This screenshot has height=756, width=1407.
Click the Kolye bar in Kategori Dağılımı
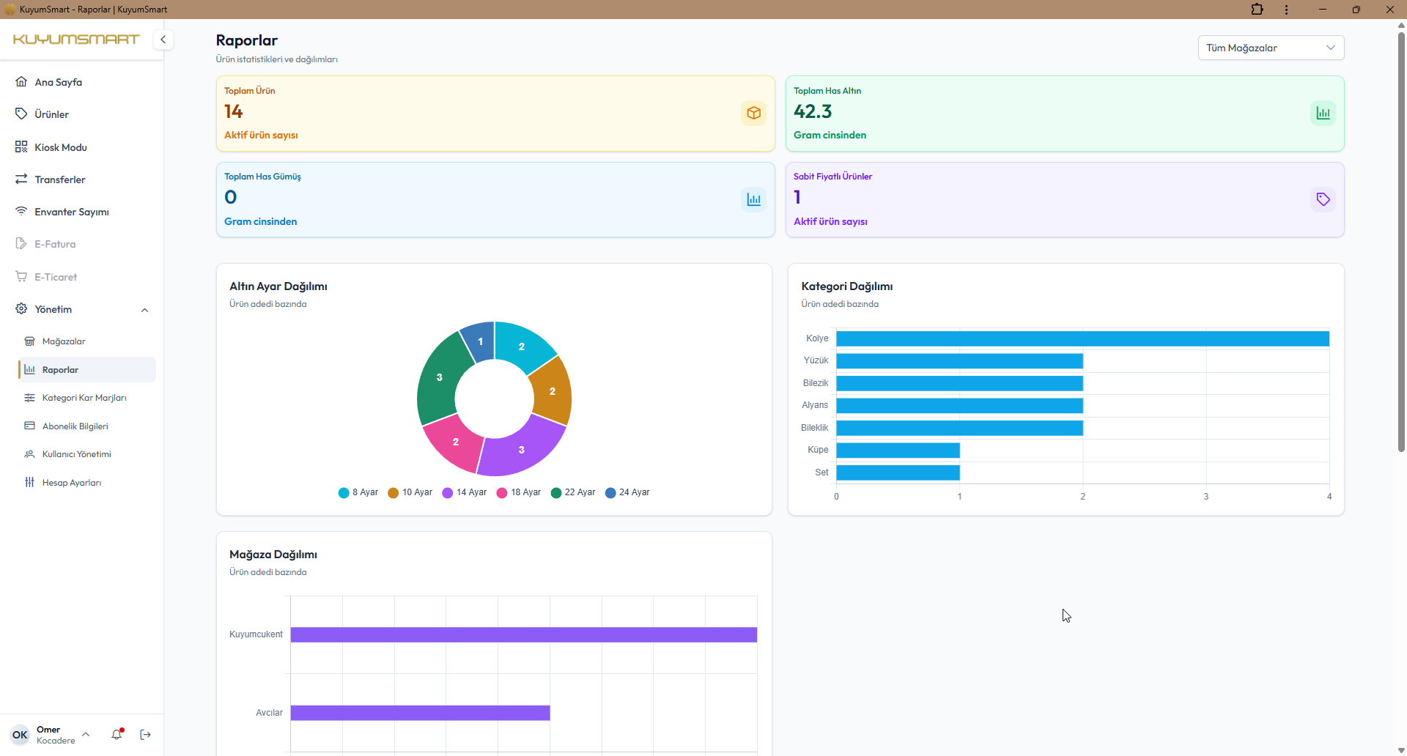pos(1082,338)
